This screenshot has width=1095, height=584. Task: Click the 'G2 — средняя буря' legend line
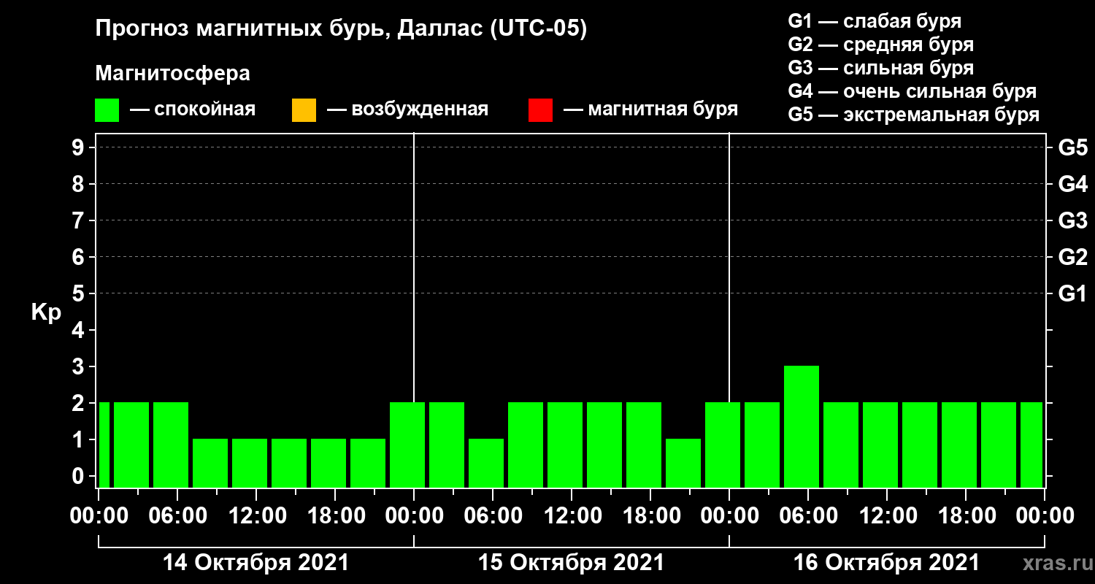coord(880,45)
